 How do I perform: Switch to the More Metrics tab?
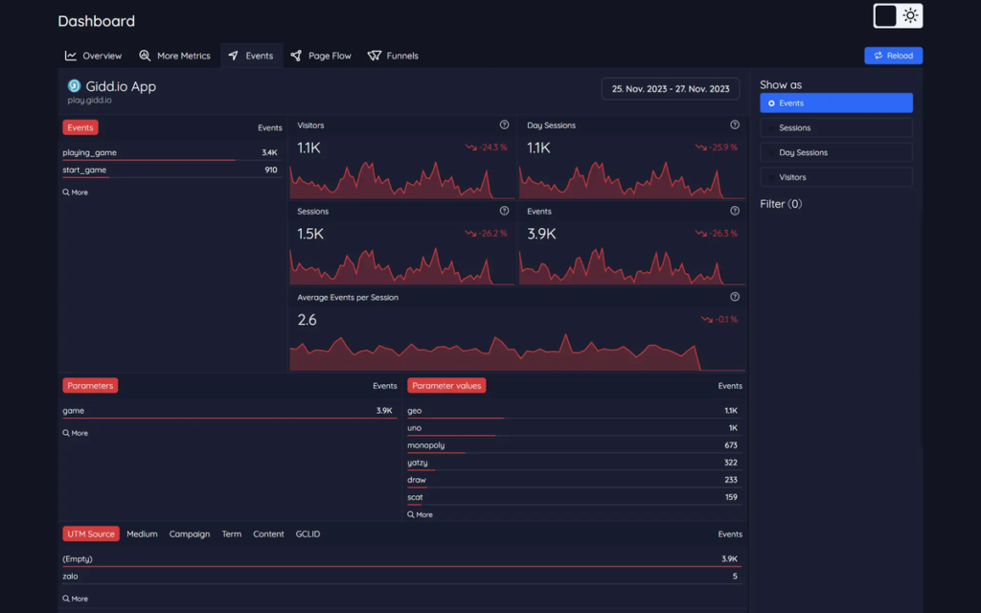coord(174,56)
